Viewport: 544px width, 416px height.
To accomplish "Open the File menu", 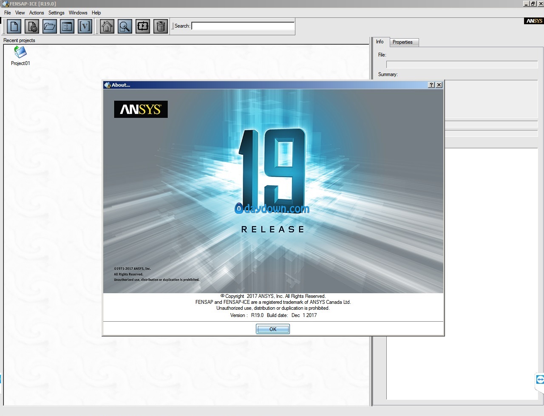I will pyautogui.click(x=8, y=13).
